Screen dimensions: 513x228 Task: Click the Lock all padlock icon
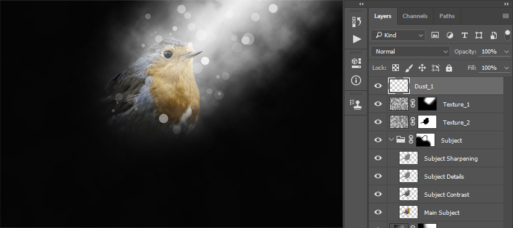click(449, 68)
